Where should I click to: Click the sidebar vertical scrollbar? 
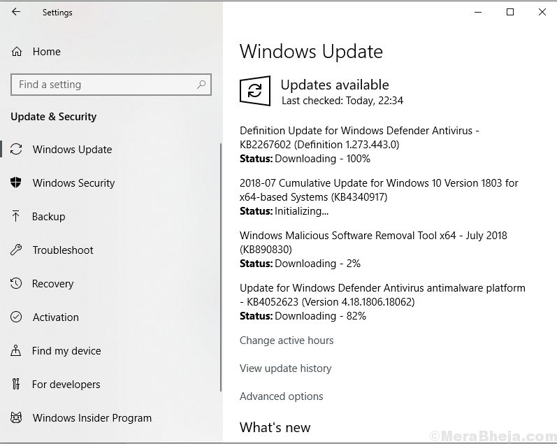click(x=221, y=266)
